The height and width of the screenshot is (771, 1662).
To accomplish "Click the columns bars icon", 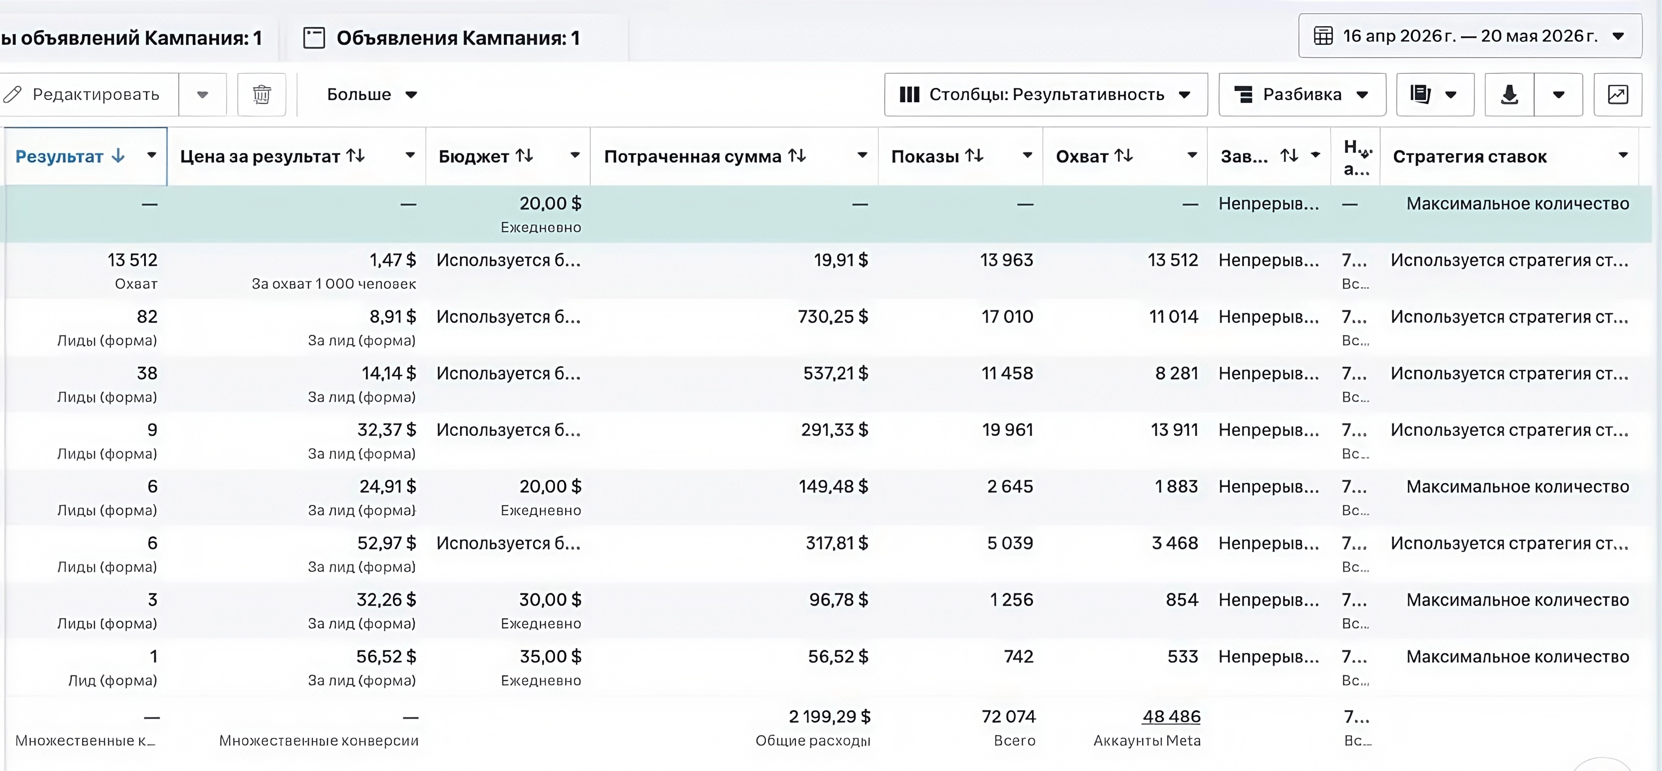I will [x=909, y=94].
